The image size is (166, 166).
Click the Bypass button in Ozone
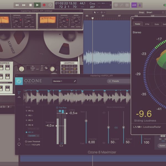coord(162,146)
